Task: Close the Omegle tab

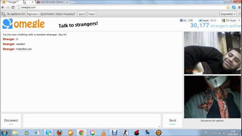Action: tap(32, 2)
